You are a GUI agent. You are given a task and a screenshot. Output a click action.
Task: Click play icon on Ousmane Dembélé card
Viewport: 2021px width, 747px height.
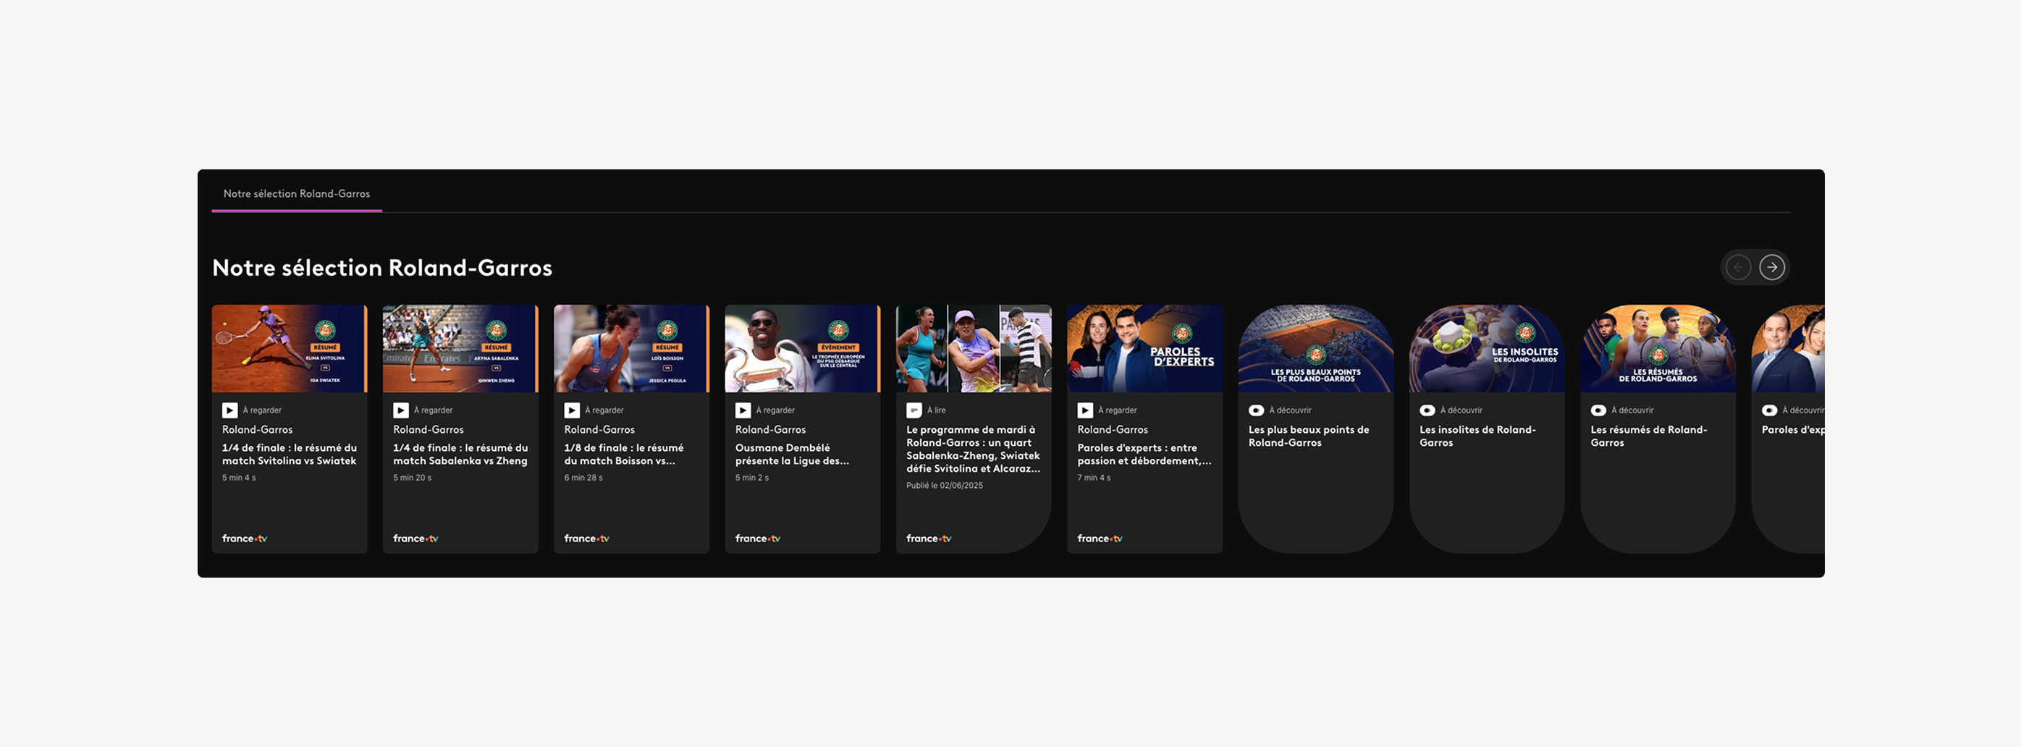[x=743, y=410]
